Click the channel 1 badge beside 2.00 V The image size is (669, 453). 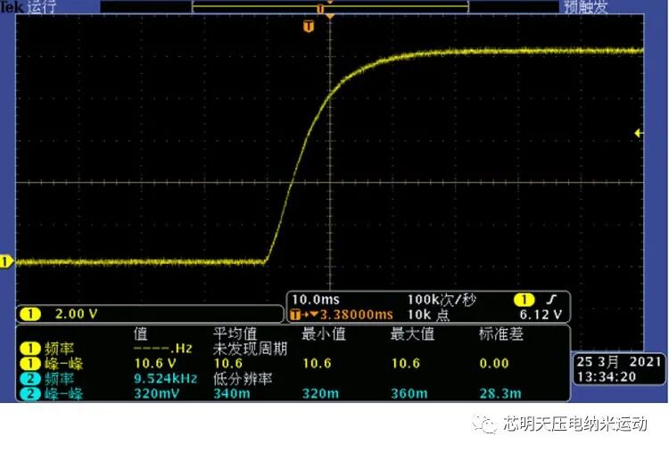[x=30, y=315]
